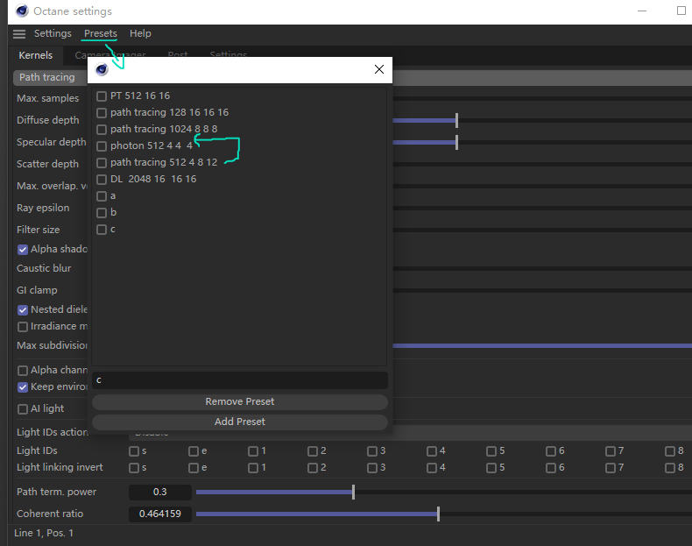The image size is (692, 546).
Task: Open the Presets menu
Action: pyautogui.click(x=101, y=33)
